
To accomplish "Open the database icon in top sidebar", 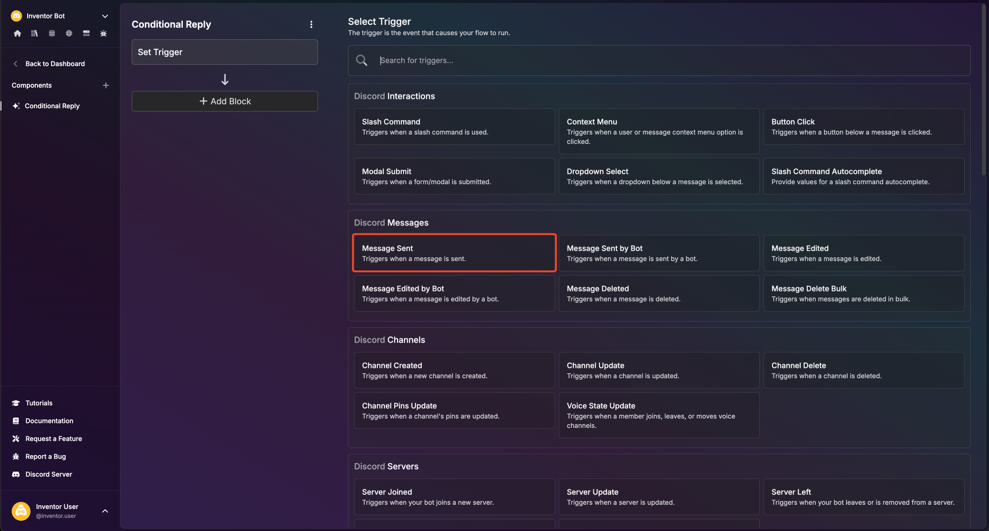I will 52,33.
